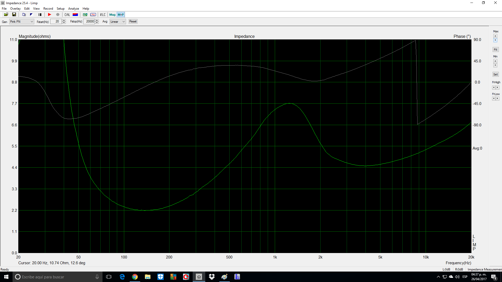
Task: Click the CAL calibration toolbar button
Action: (x=67, y=15)
